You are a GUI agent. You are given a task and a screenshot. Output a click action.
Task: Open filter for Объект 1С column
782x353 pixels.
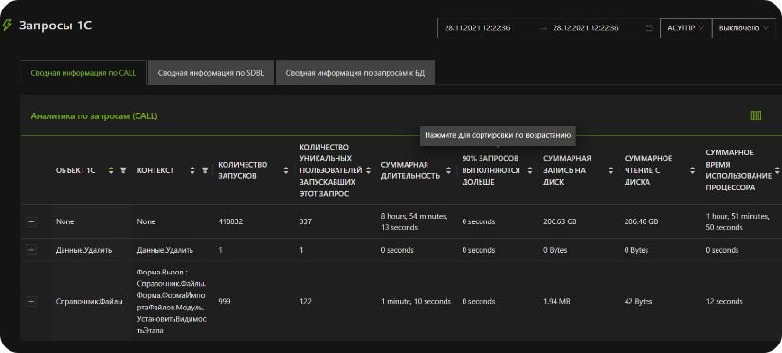(123, 170)
